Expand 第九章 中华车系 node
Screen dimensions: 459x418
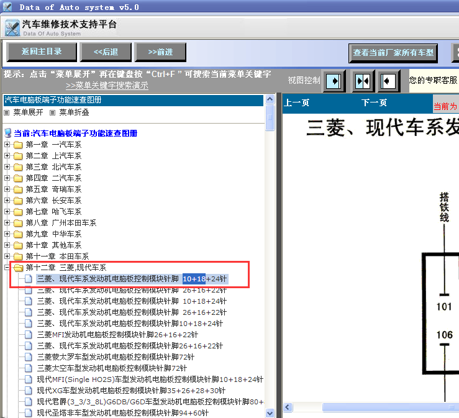click(7, 234)
